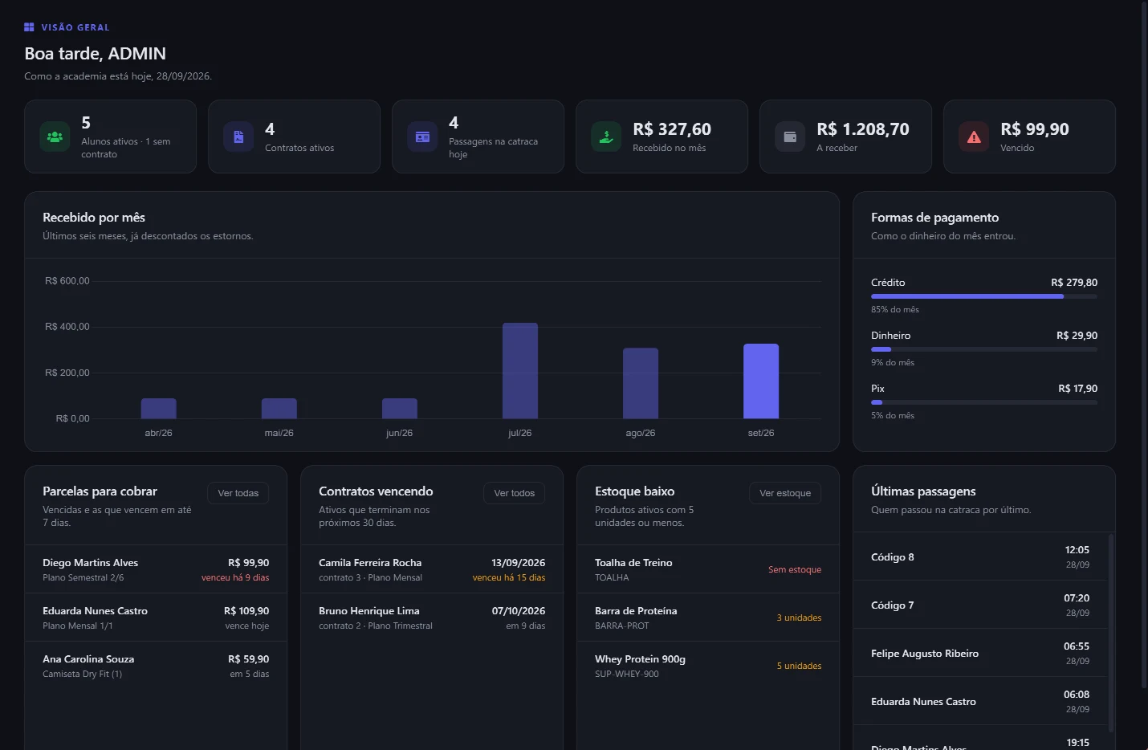Open Ver todas in Parcelas para cobrar
Screen dimensions: 1148x750
tap(238, 493)
